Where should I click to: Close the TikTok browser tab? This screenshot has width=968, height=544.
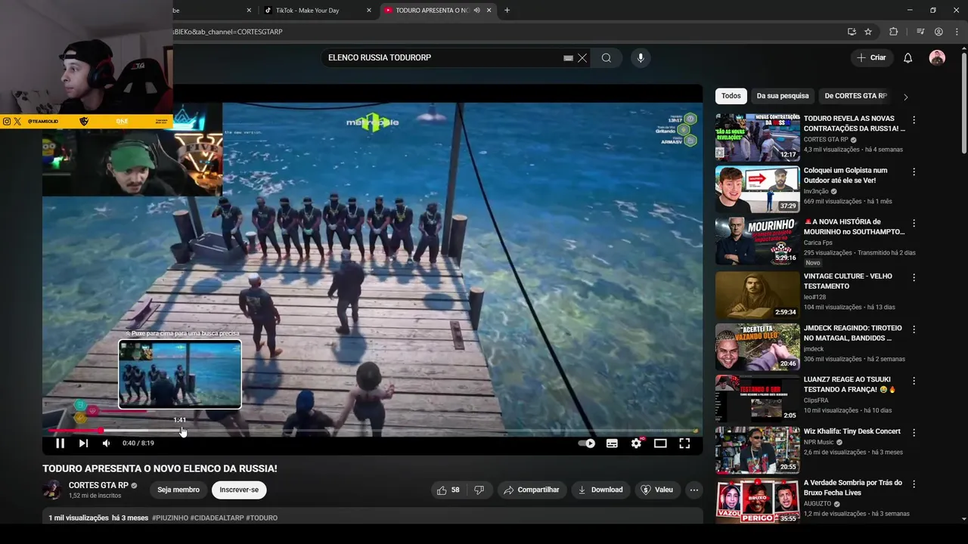[369, 11]
